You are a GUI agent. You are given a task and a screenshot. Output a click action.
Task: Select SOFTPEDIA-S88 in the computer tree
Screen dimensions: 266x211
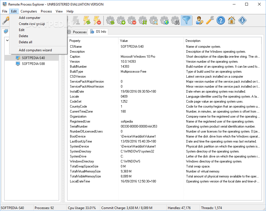[x=33, y=63]
